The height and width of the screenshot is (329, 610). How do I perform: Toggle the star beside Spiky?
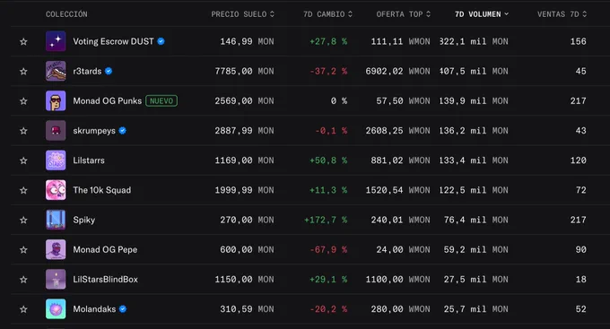tap(23, 221)
